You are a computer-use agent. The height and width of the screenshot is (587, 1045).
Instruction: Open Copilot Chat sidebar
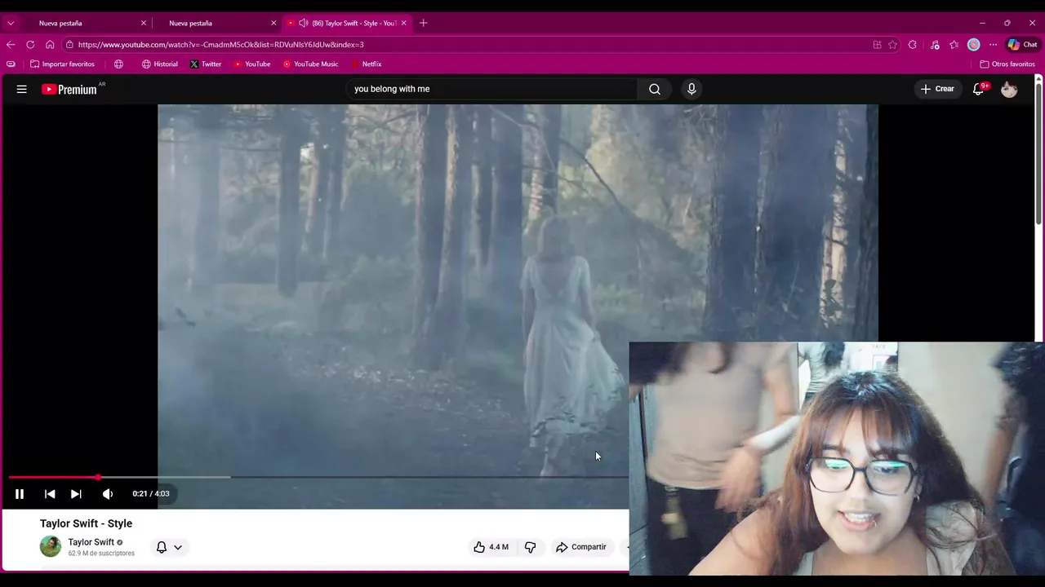(1023, 45)
